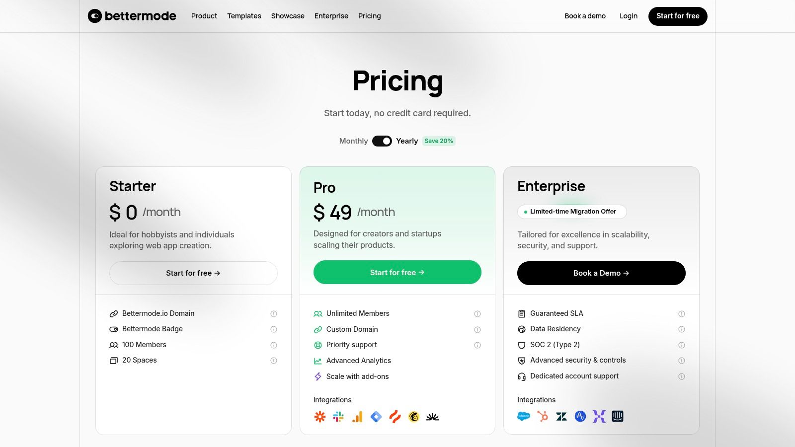The image size is (795, 447).
Task: Open the Intercom integration icon
Action: (x=618, y=416)
